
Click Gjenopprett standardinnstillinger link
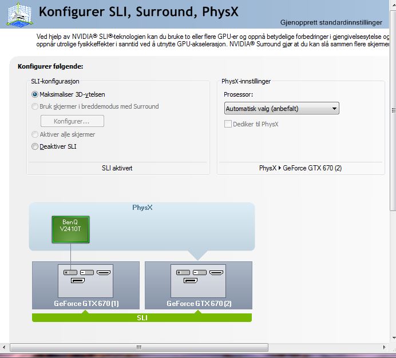click(331, 22)
